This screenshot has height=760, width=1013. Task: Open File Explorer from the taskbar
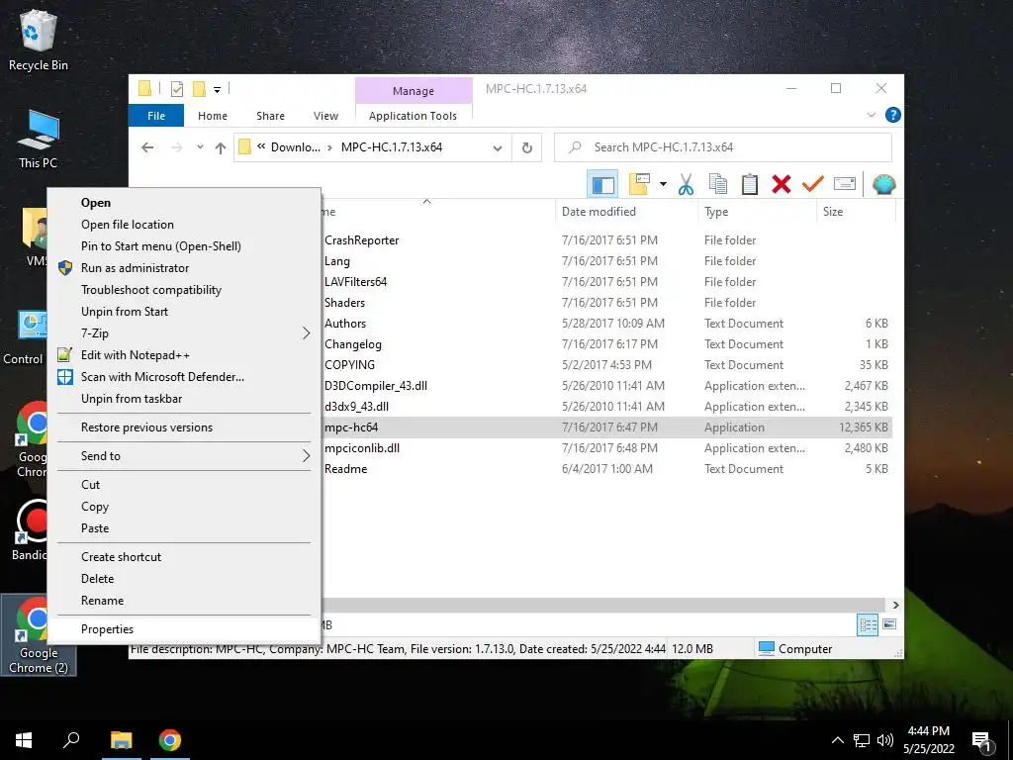coord(121,740)
